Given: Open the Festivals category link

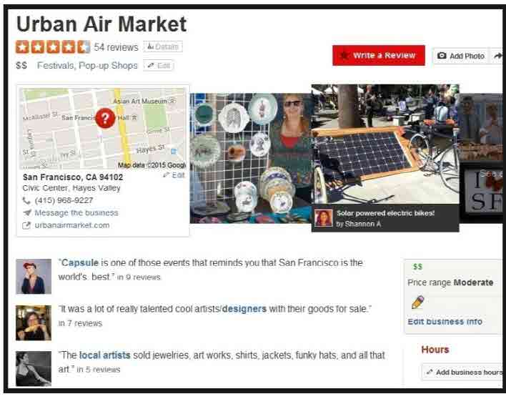Looking at the screenshot, I should click(x=56, y=66).
